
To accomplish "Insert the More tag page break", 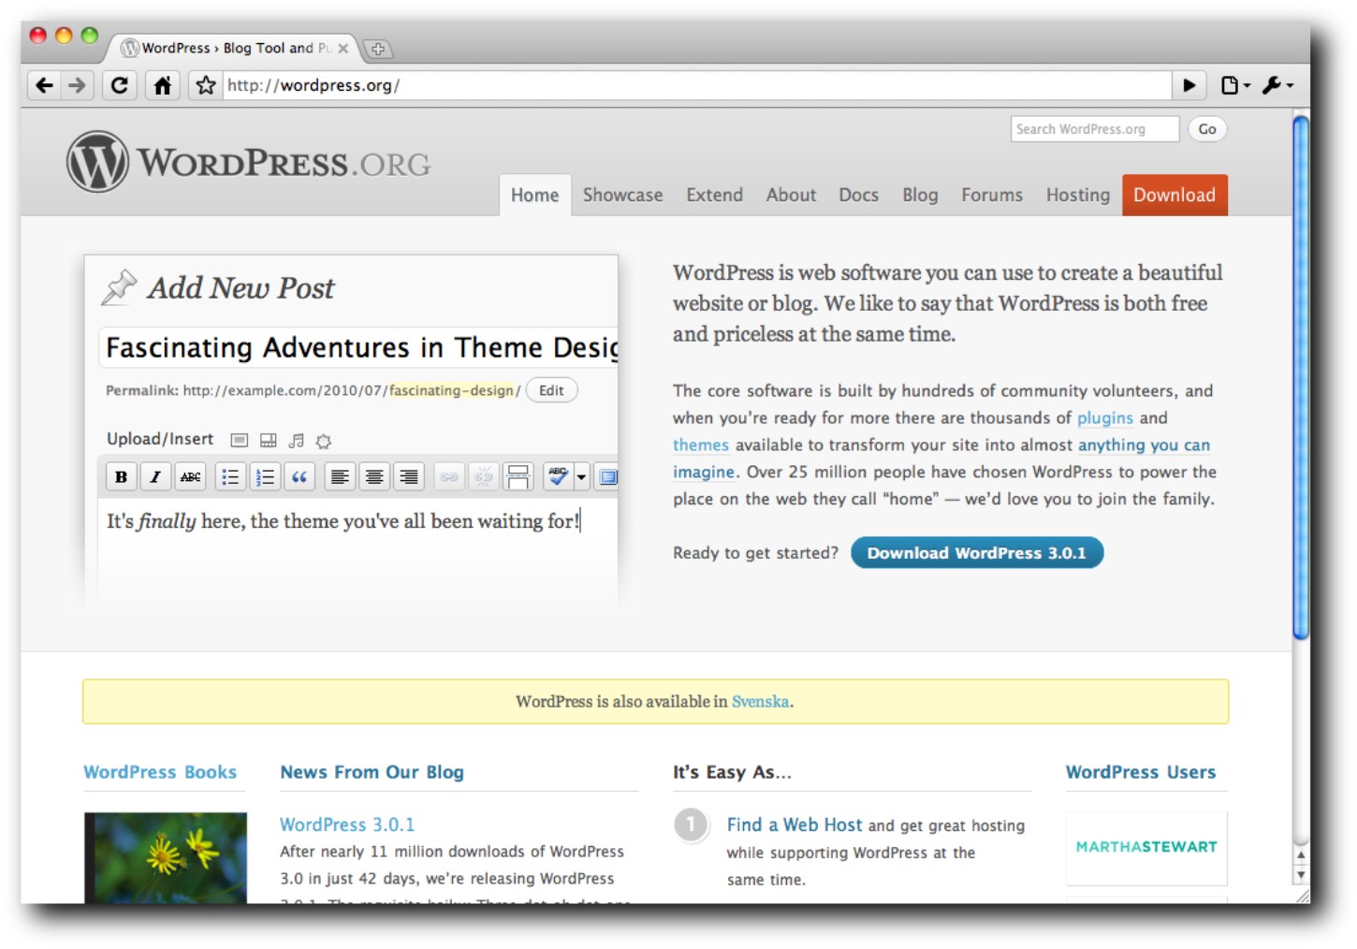I will pyautogui.click(x=518, y=476).
